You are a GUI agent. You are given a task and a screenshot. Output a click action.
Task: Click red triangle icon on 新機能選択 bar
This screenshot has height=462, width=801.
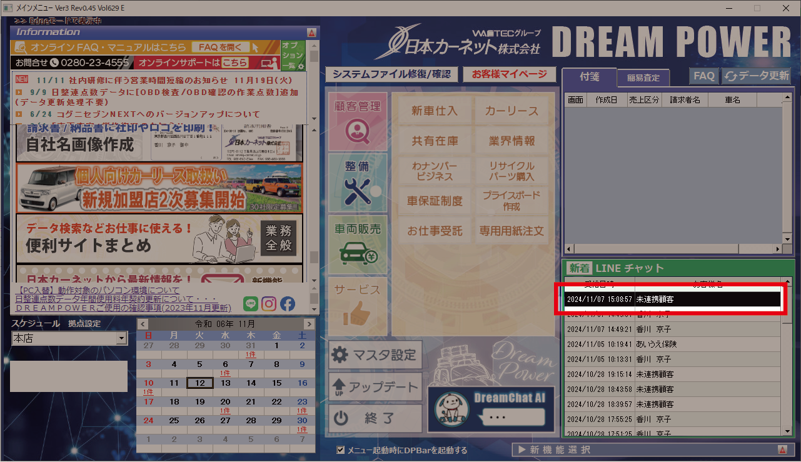(782, 449)
